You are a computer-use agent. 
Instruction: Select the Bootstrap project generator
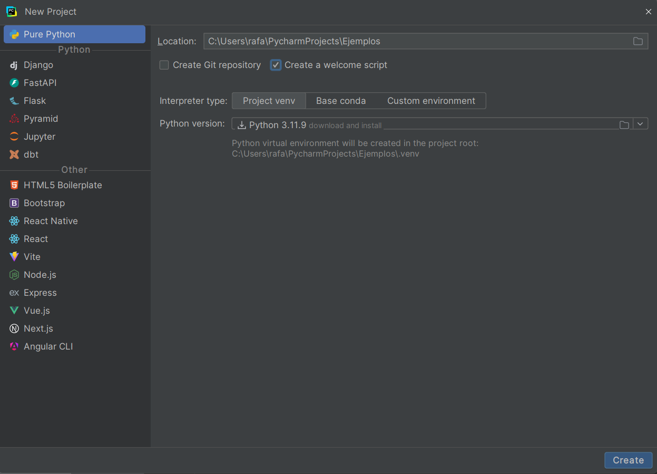click(x=43, y=203)
